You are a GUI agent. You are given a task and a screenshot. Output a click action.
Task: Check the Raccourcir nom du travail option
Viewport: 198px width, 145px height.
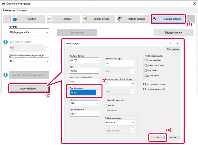tap(145, 84)
